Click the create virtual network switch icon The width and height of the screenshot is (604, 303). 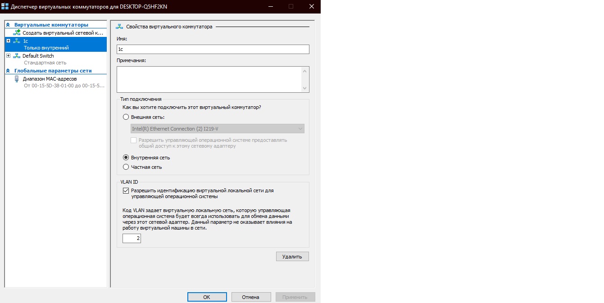tap(17, 33)
